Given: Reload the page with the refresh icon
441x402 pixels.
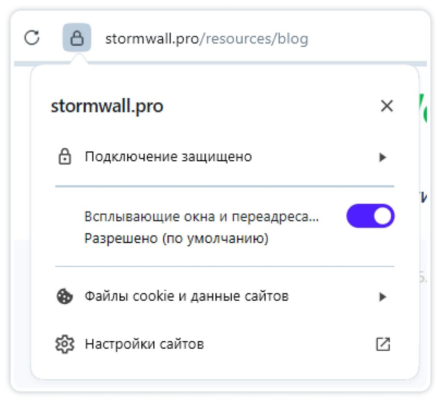Looking at the screenshot, I should pos(32,37).
